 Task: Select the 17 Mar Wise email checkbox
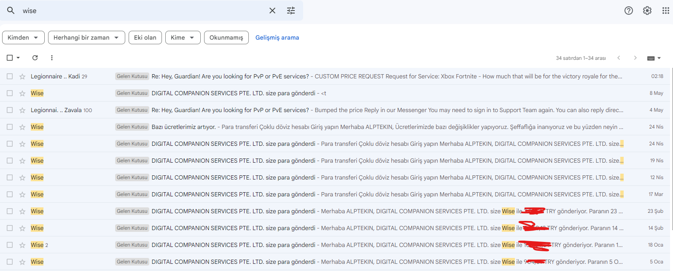click(10, 194)
